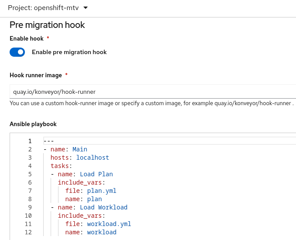Screen dimensions: 296x240
Task: Click the Ansible playbook label
Action: tap(33, 124)
